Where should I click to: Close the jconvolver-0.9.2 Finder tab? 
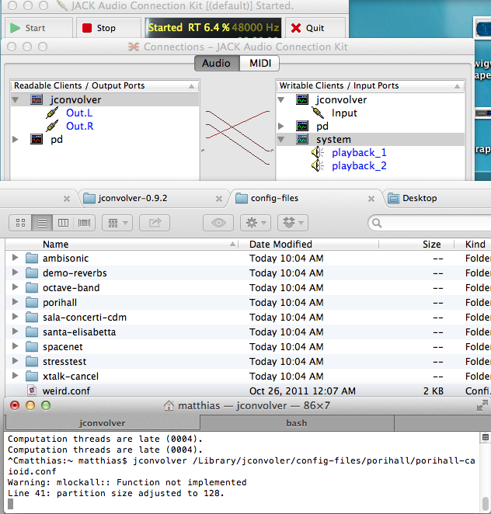tap(219, 199)
